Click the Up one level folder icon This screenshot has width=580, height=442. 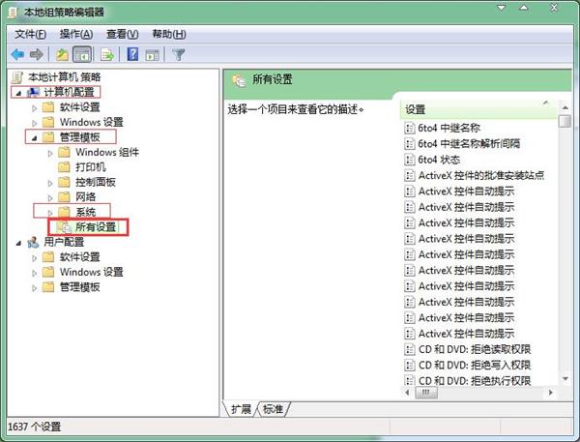pyautogui.click(x=62, y=55)
